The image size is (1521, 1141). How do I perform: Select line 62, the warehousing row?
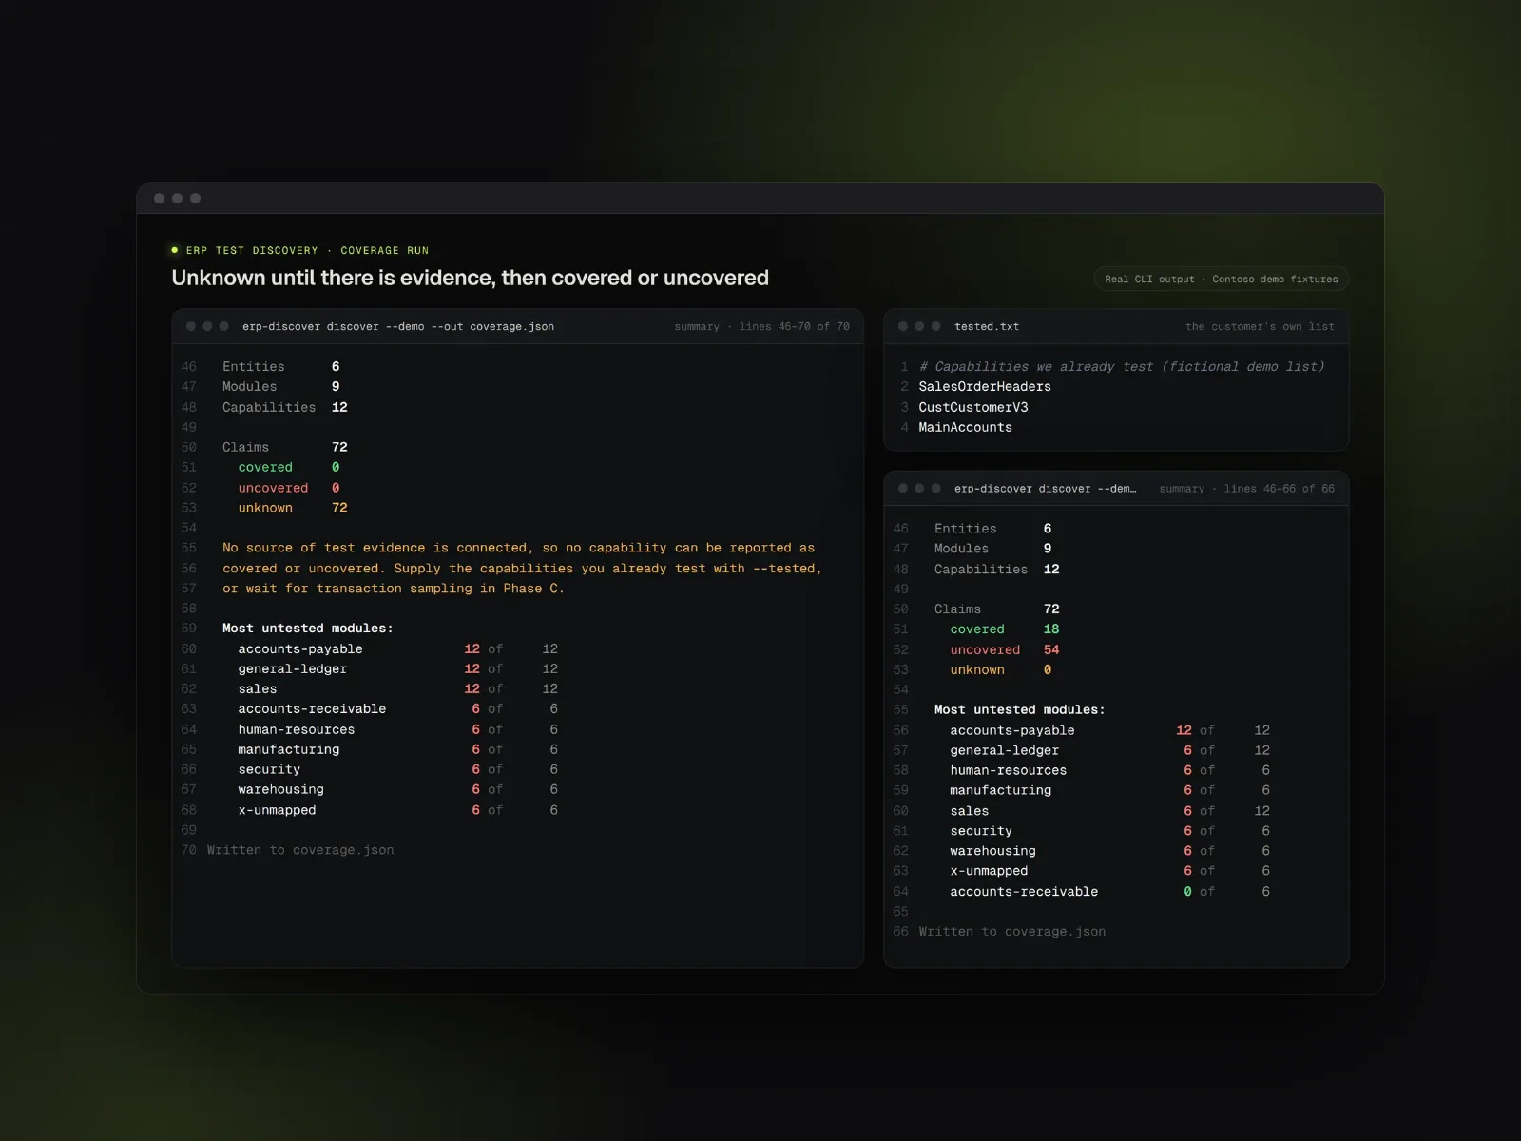[x=1109, y=851]
